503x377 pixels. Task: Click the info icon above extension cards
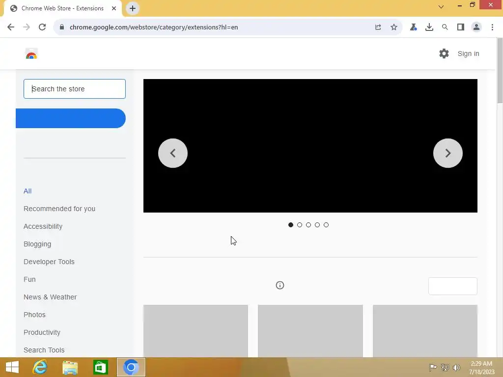pos(280,285)
